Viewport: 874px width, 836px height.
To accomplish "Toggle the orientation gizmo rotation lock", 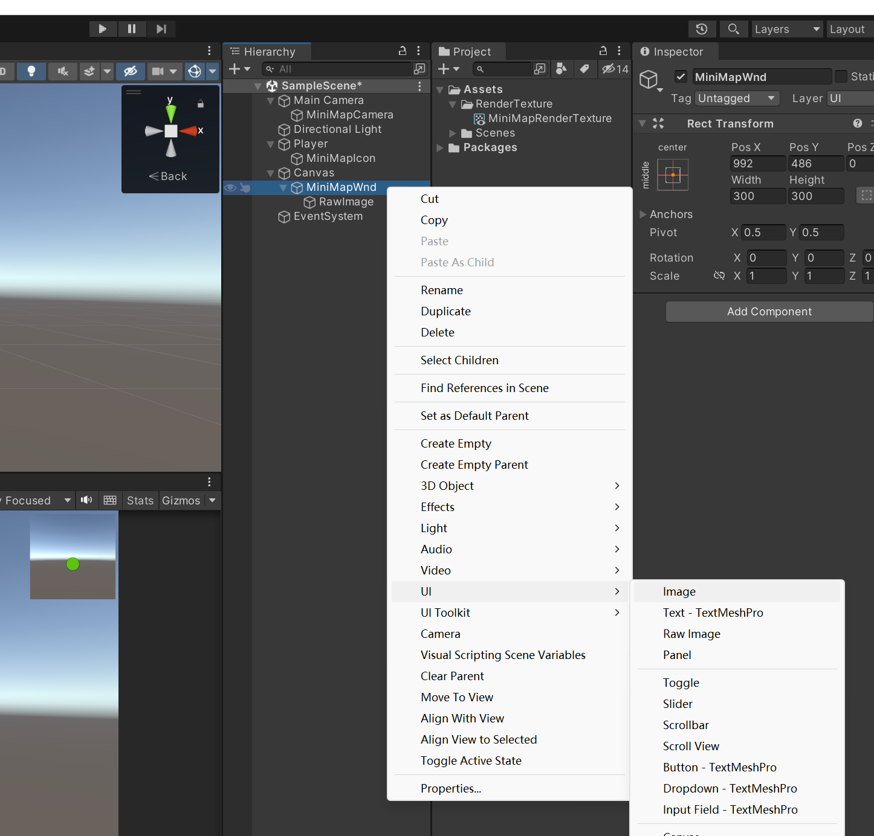I will pos(201,104).
